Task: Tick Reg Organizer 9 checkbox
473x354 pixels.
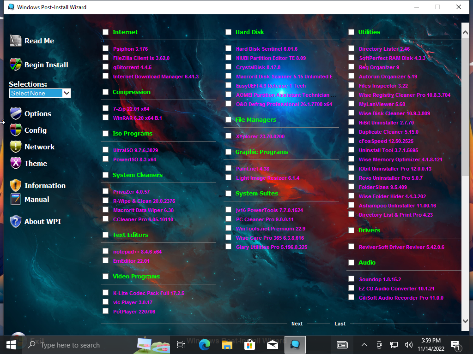Action: (351, 67)
